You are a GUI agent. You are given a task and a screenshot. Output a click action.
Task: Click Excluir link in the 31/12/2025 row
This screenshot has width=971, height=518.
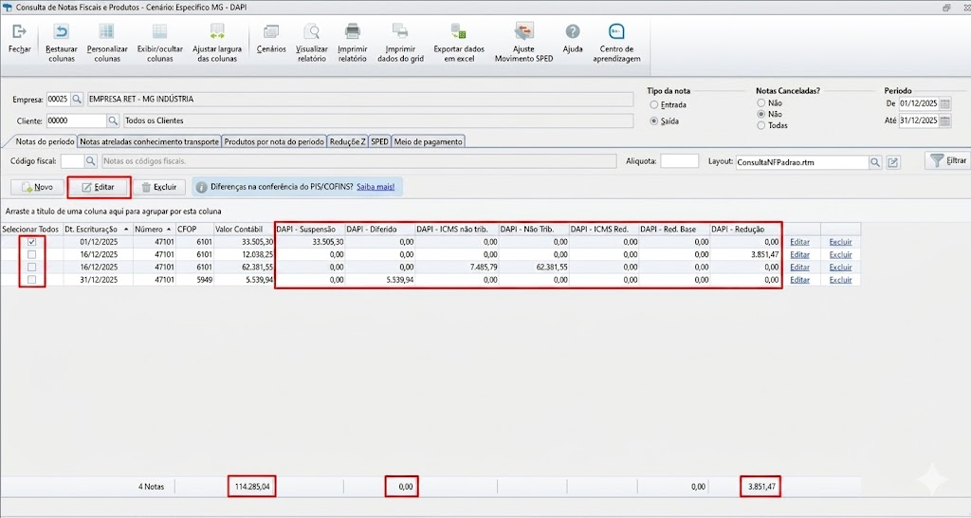pyautogui.click(x=840, y=280)
